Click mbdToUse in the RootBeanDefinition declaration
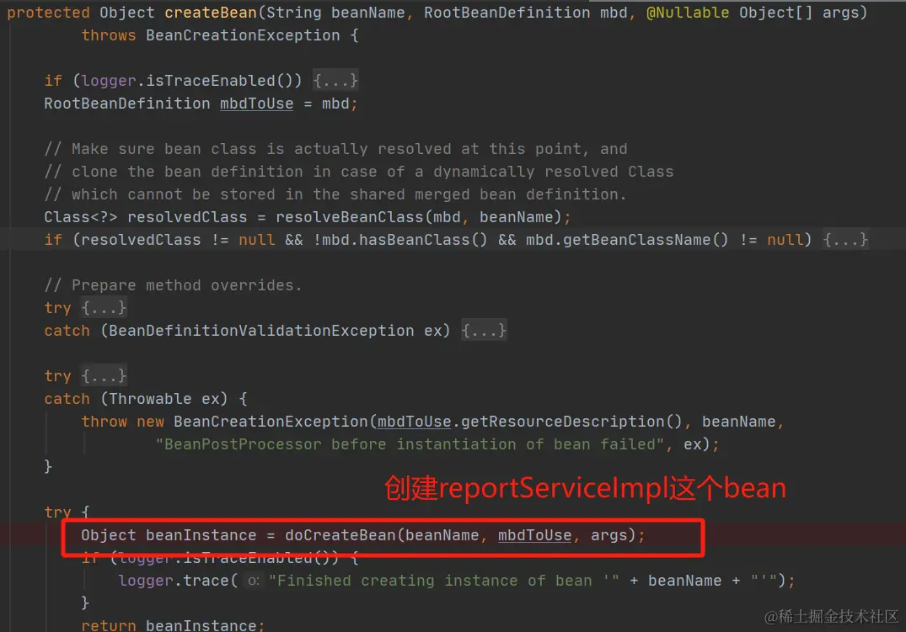Screen dimensions: 906x632 [x=256, y=104]
